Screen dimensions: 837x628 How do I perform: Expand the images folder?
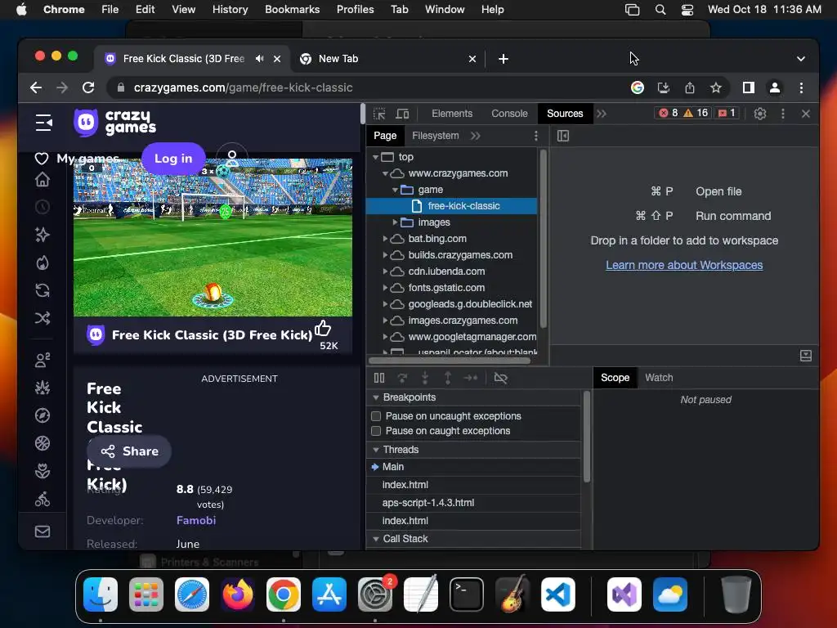pos(395,222)
